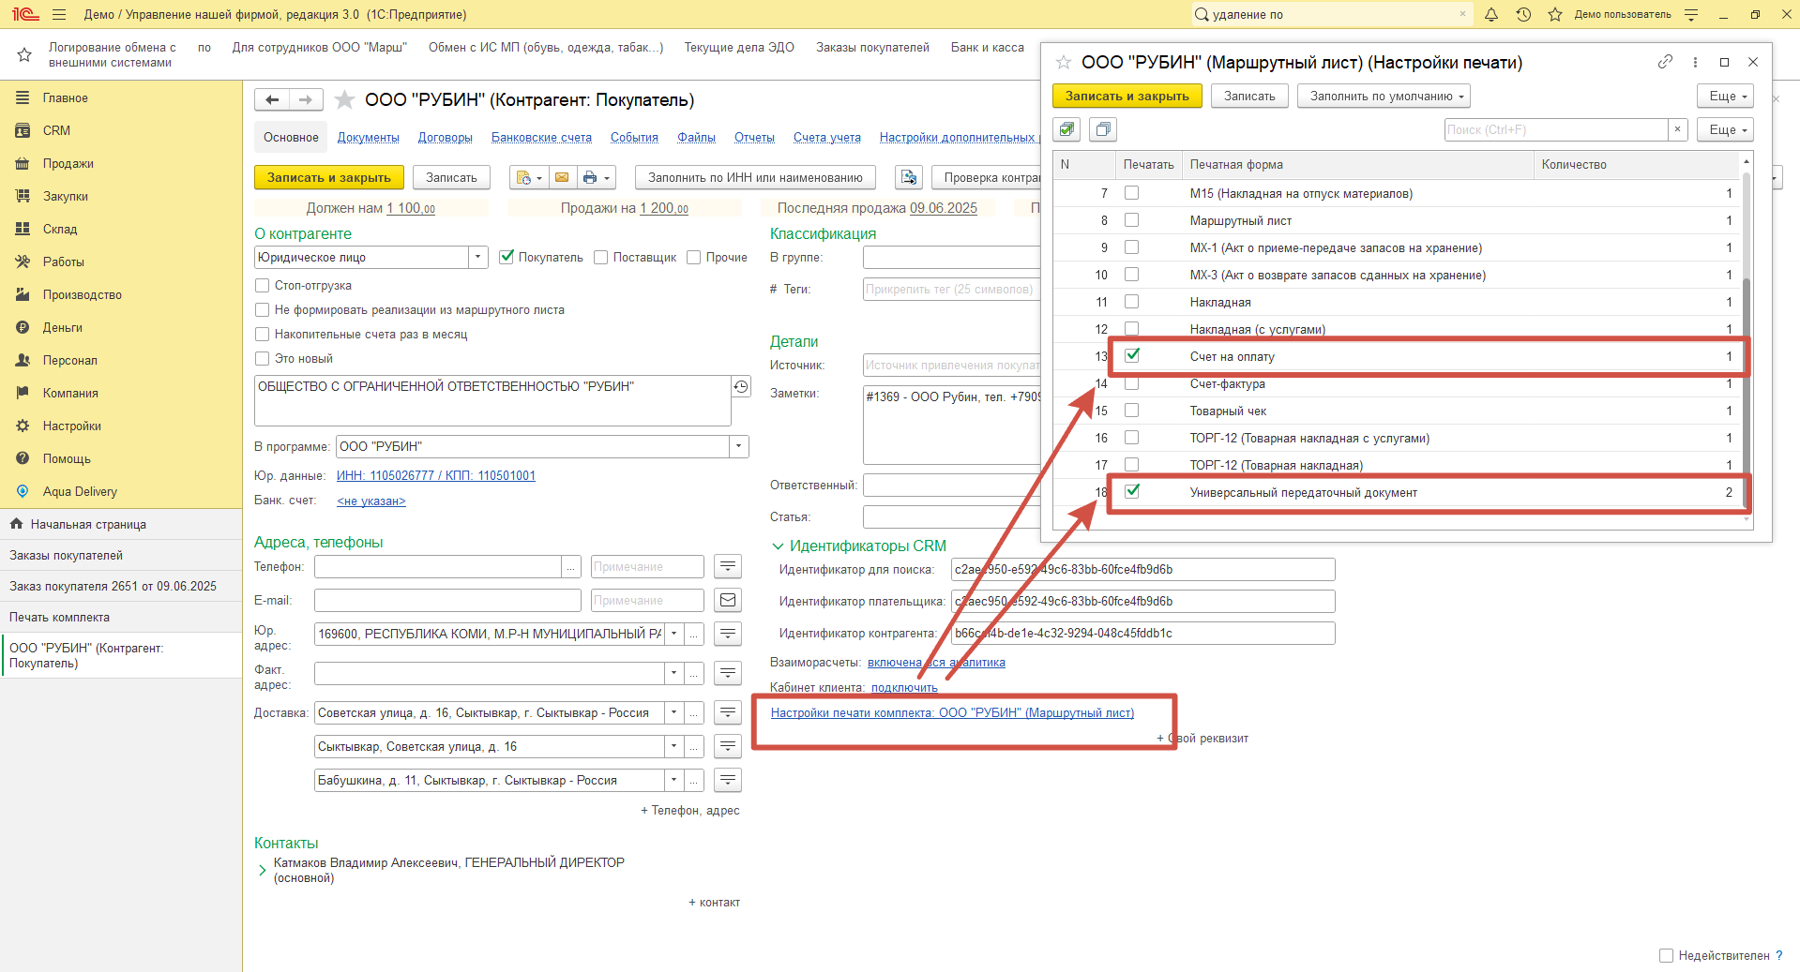Open Склад section in sidebar

click(60, 229)
